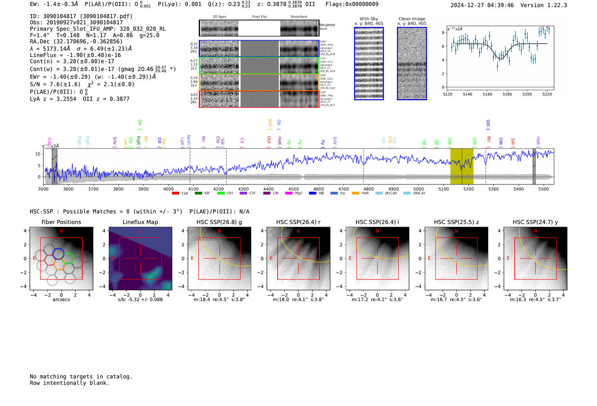Click the timestamp 2024-12-27 04:39:46
Image resolution: width=597 pixels, height=406 pixels.
click(482, 5)
